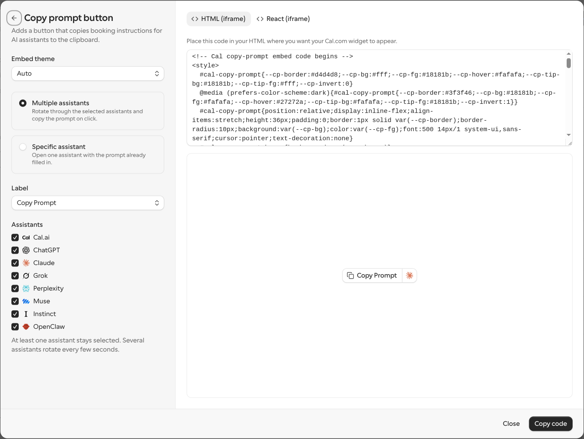Click the code box scroll up arrow
Image resolution: width=584 pixels, height=439 pixels.
[x=569, y=54]
